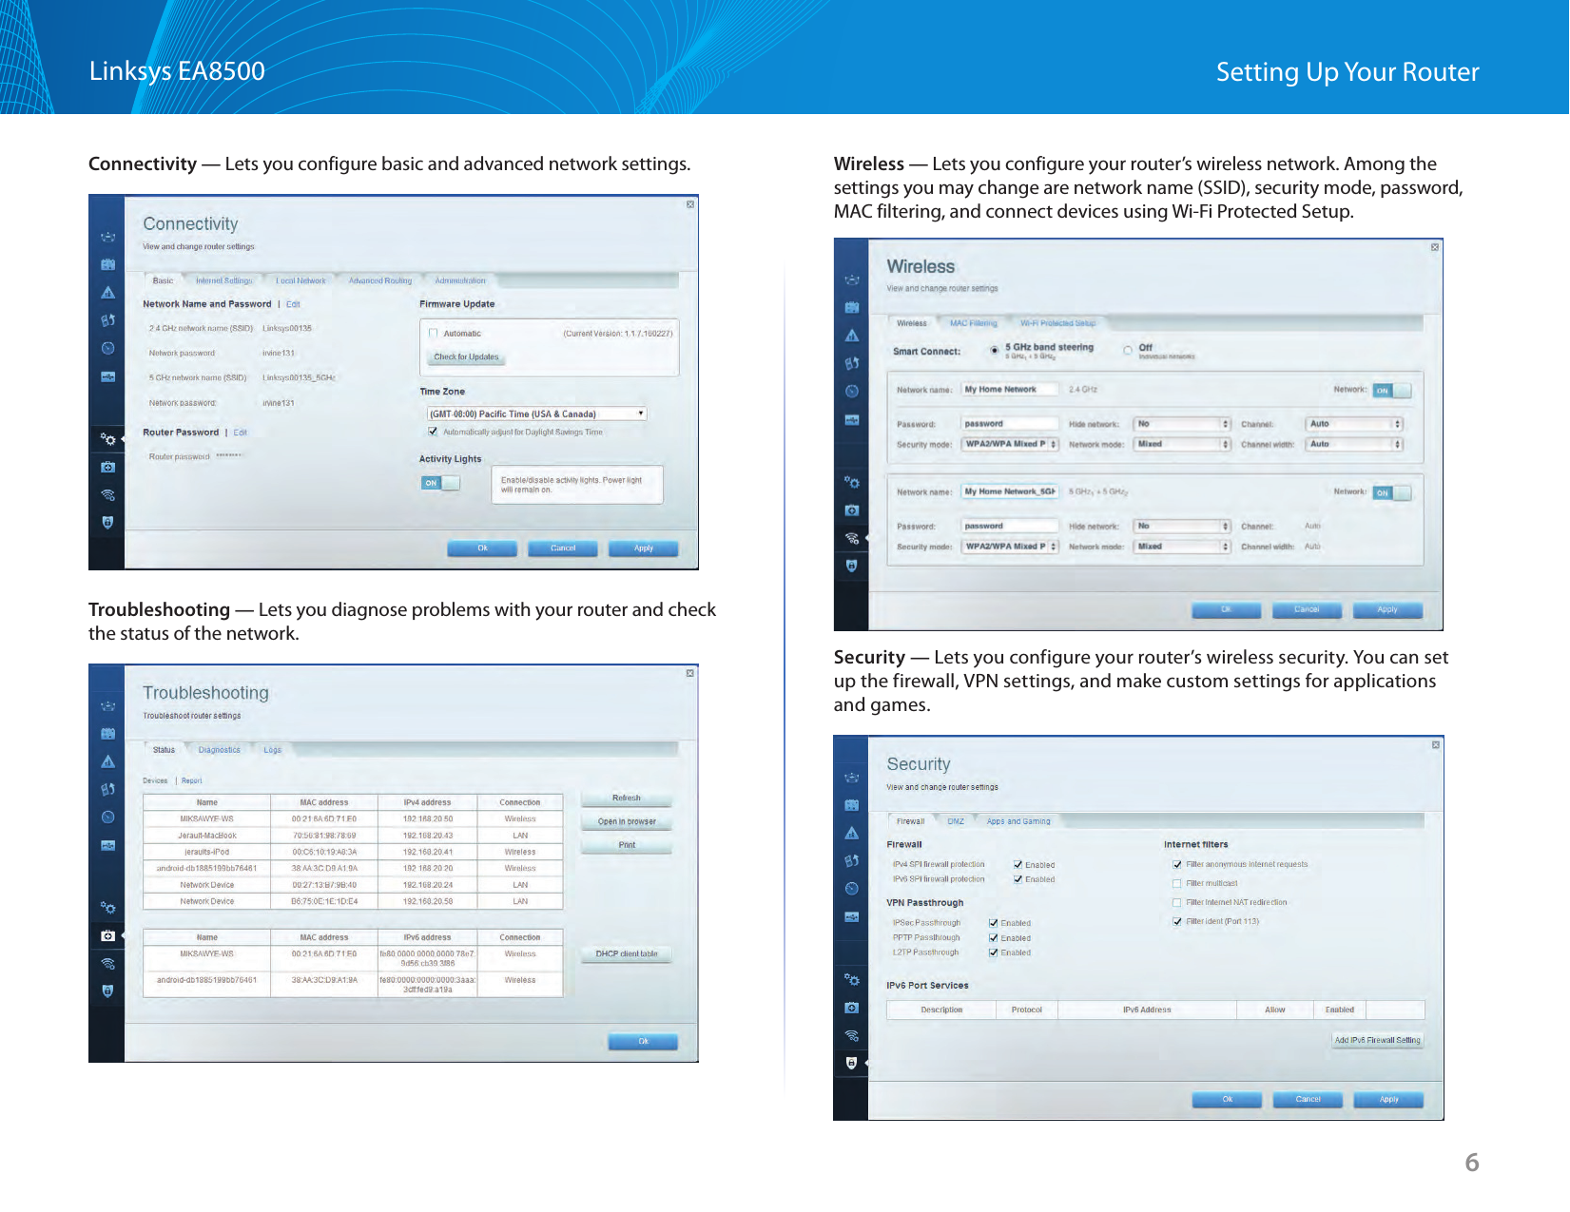The height and width of the screenshot is (1212, 1570).
Task: Open Troubleshooting medkit icon in Connectivity sidebar
Action: (x=108, y=467)
